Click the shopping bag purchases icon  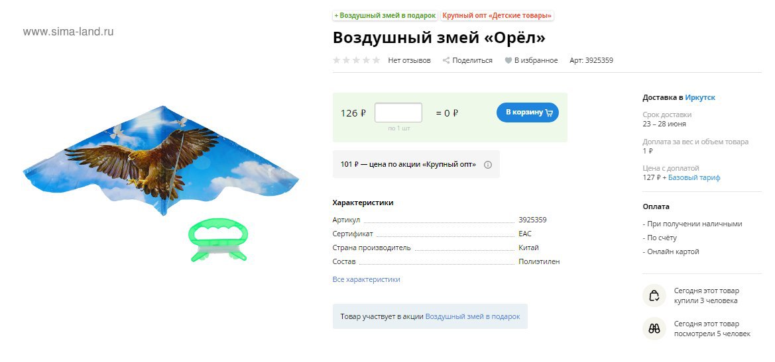[654, 295]
